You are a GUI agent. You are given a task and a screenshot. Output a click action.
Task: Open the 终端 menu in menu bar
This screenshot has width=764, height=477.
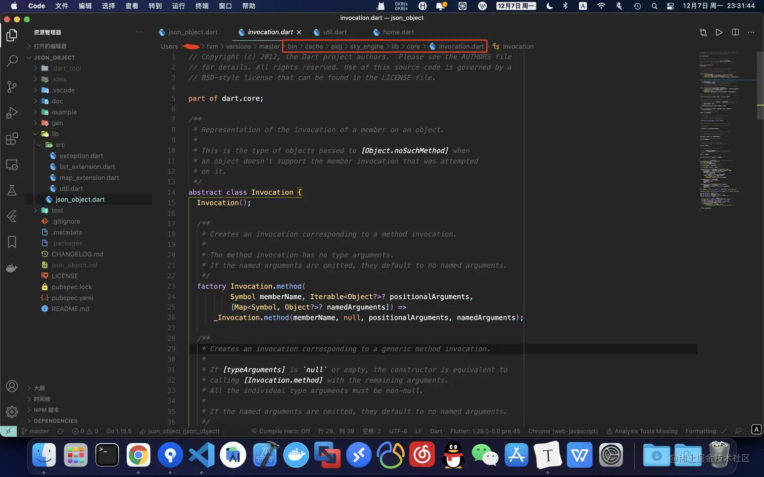point(202,6)
